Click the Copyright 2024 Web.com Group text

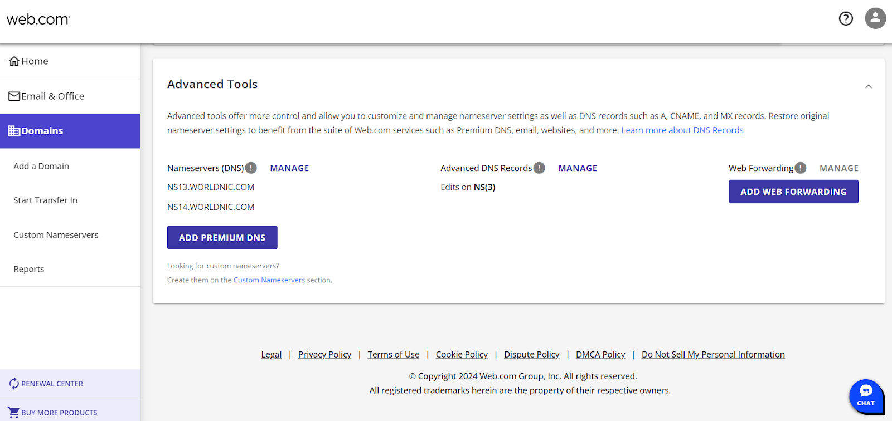pyautogui.click(x=523, y=376)
